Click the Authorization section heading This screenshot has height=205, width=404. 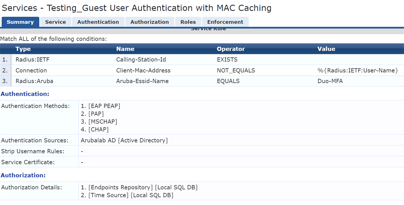point(23,175)
